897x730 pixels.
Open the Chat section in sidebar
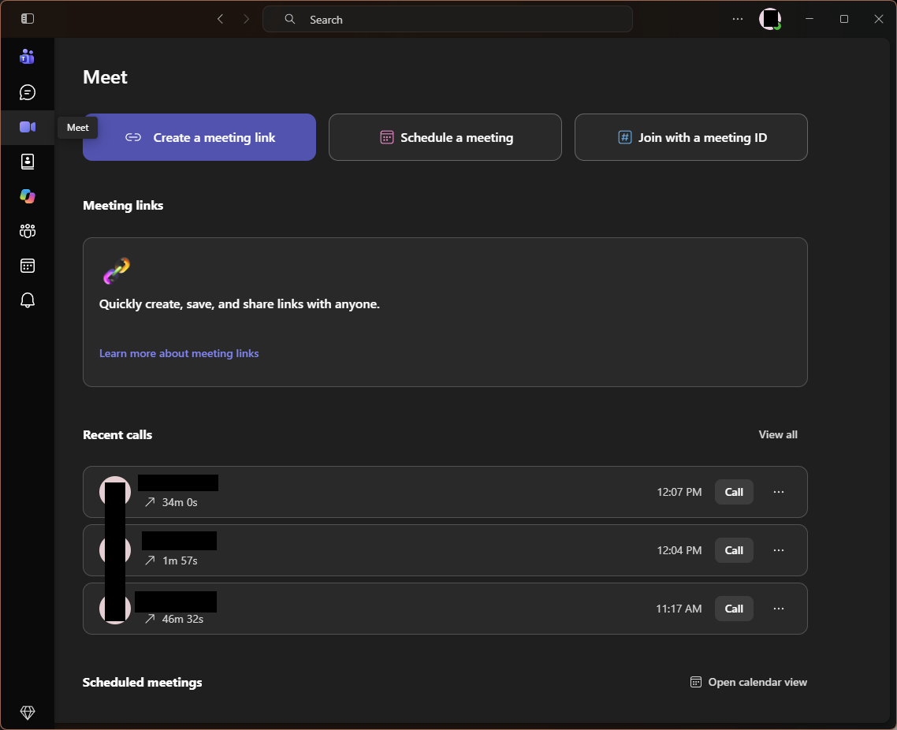[28, 92]
